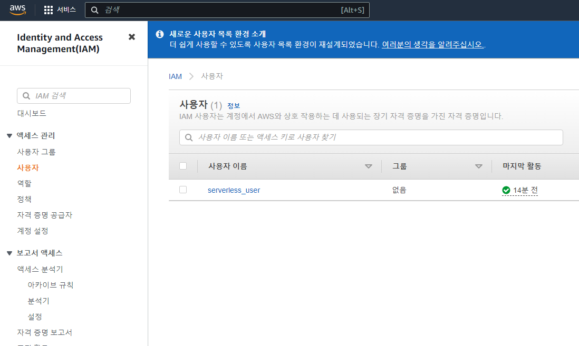Click the green check status icon
This screenshot has height=346, width=579.
point(506,190)
